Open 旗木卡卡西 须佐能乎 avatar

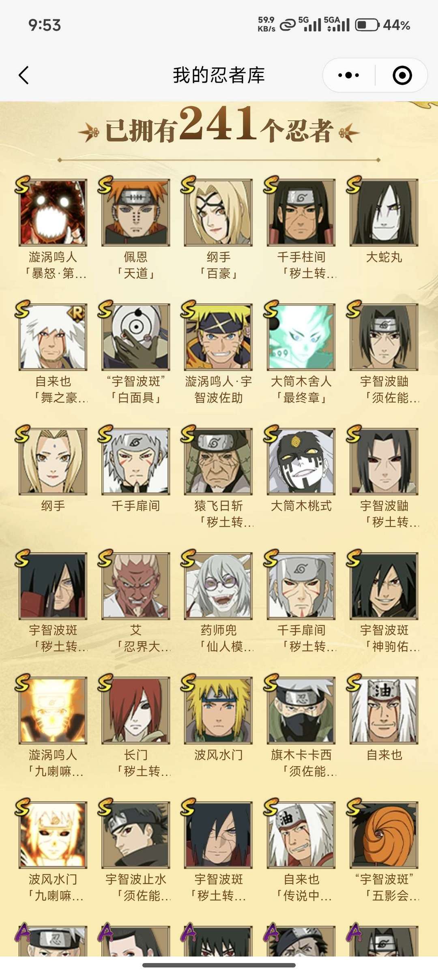301,710
